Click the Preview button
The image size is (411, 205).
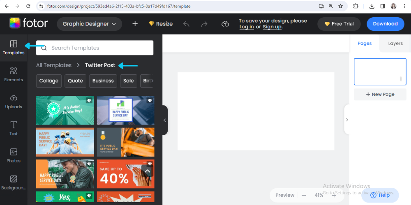tap(285, 195)
